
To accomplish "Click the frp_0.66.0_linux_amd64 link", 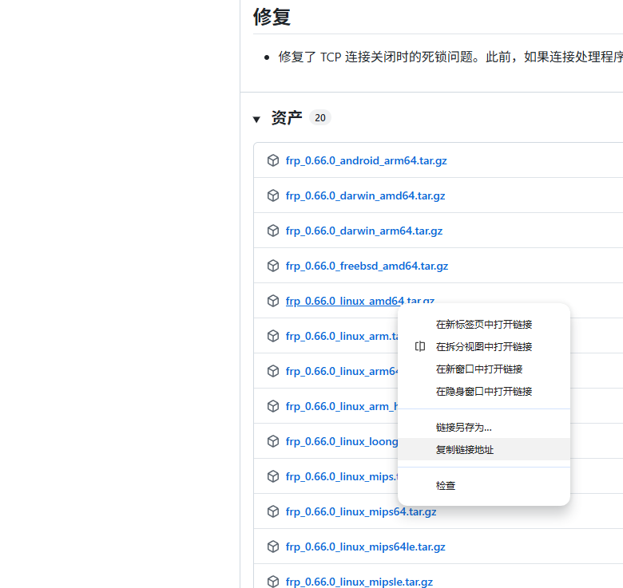I will pos(344,301).
